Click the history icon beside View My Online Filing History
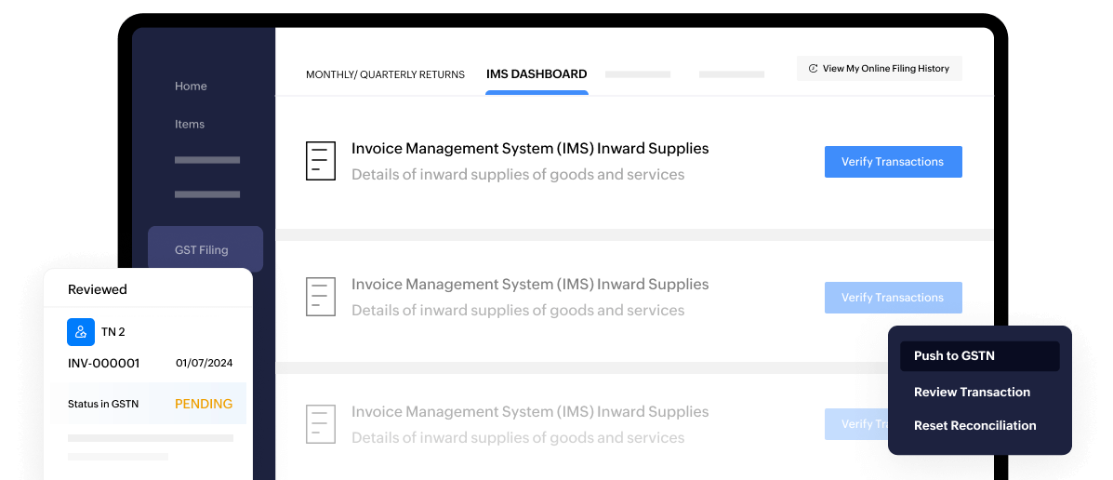 click(813, 69)
